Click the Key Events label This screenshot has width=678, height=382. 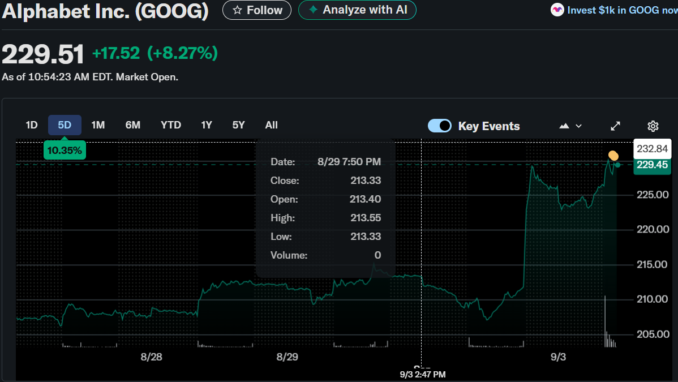tap(488, 126)
